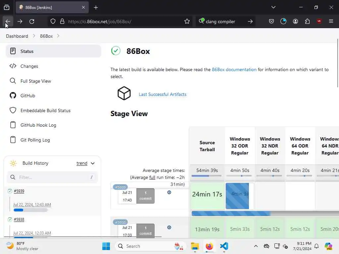This screenshot has height=254, width=339.
Task: Expand the chevron after the Dashboard breadcrumb
Action: (x=34, y=36)
